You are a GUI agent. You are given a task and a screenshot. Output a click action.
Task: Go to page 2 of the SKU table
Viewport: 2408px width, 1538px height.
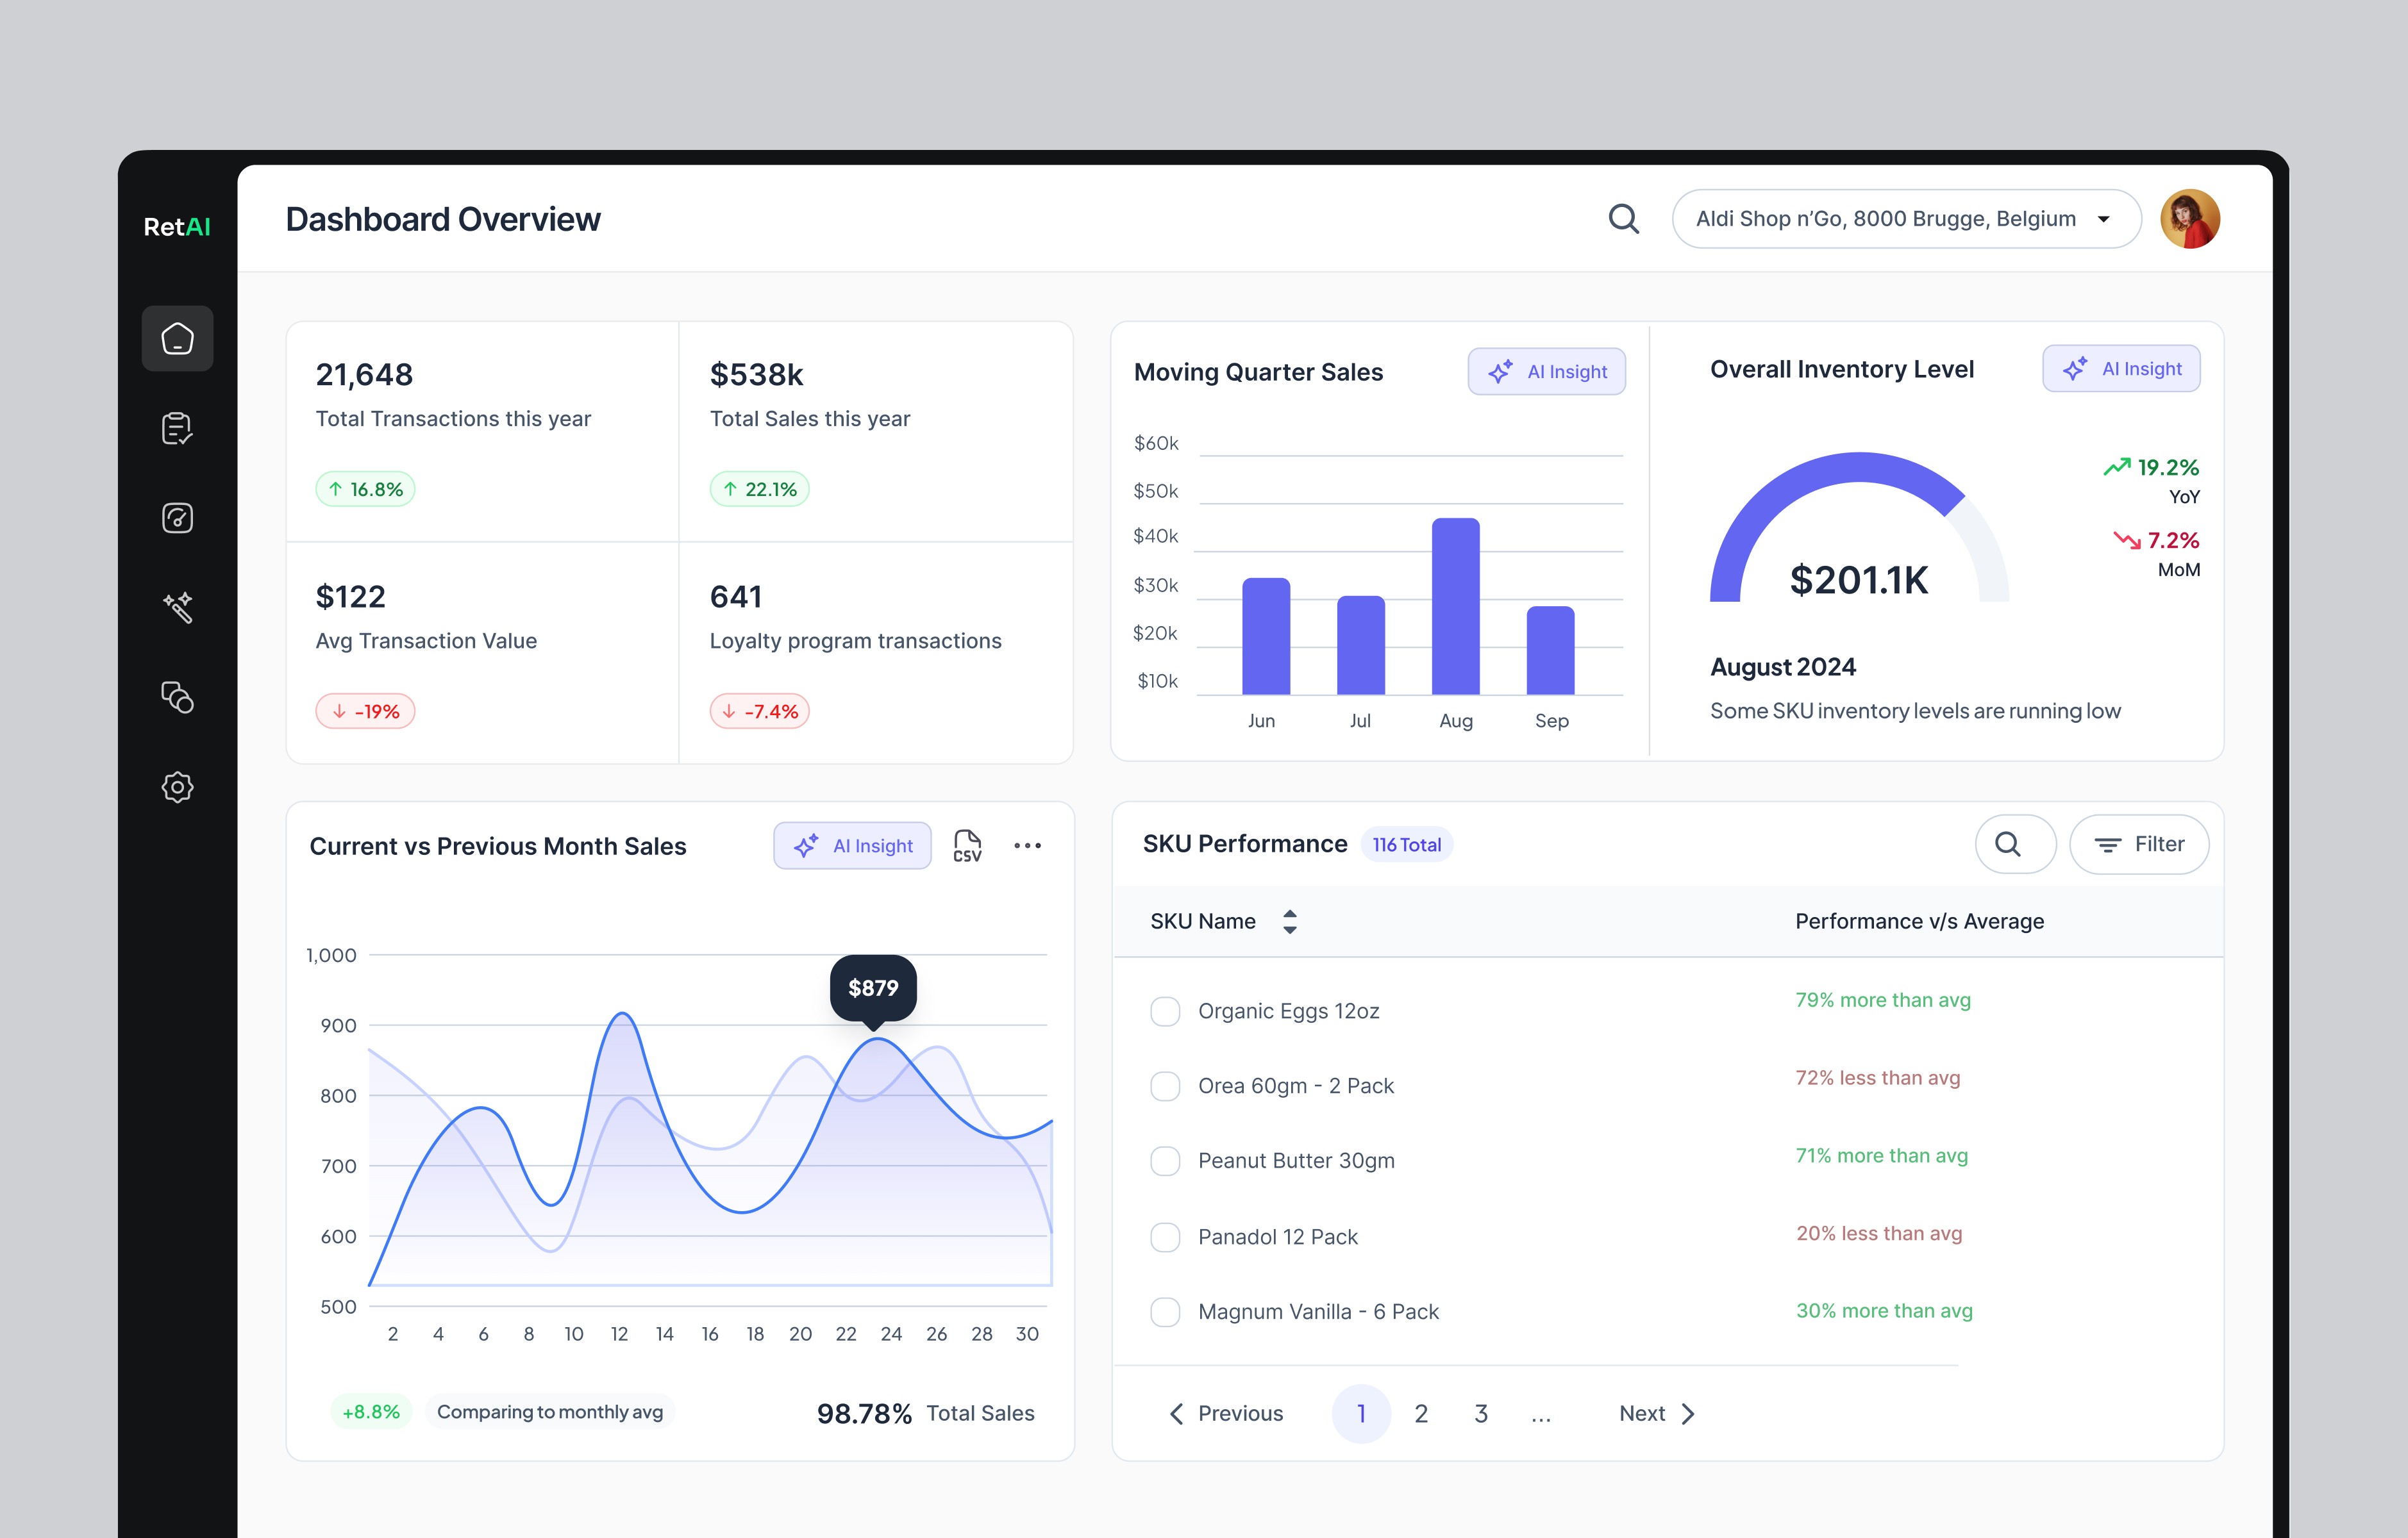1421,1413
